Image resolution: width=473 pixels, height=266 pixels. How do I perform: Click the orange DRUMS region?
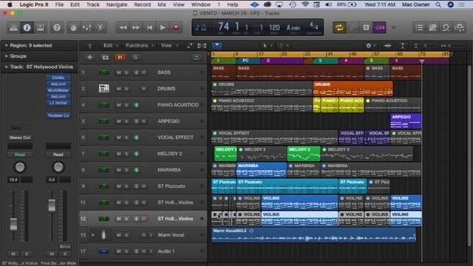(x=353, y=89)
